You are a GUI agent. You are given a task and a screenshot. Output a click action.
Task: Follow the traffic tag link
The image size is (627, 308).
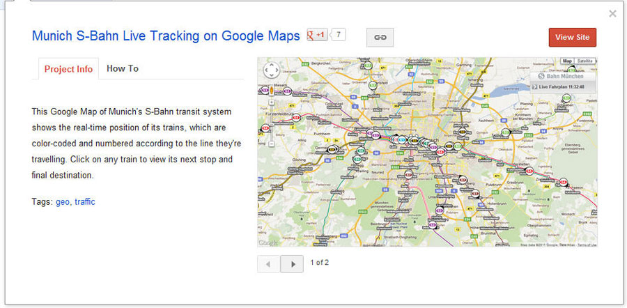click(x=85, y=201)
